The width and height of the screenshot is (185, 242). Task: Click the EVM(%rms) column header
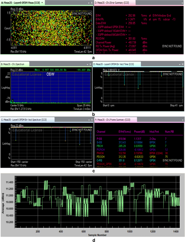pyautogui.click(x=125, y=132)
